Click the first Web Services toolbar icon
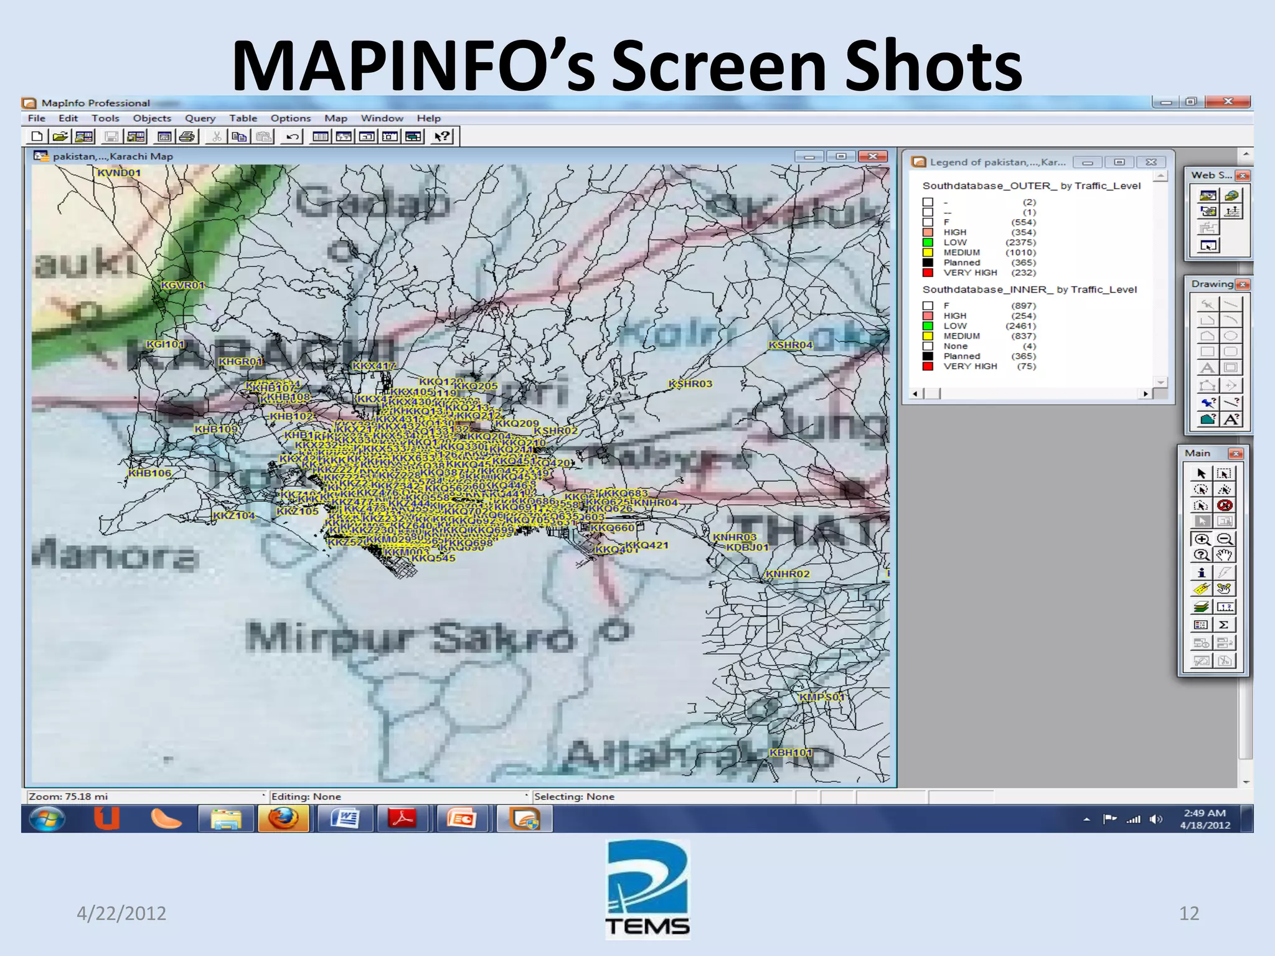The width and height of the screenshot is (1275, 956). pyautogui.click(x=1208, y=195)
